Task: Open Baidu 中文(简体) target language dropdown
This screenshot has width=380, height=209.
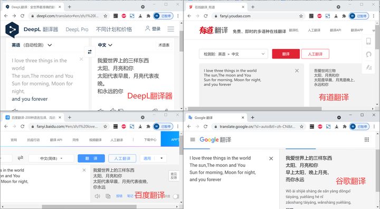Action: (x=51, y=158)
